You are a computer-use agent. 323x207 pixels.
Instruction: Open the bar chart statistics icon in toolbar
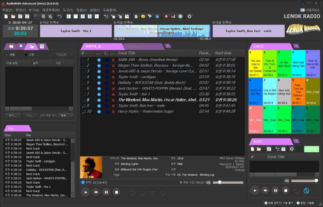pyautogui.click(x=173, y=17)
